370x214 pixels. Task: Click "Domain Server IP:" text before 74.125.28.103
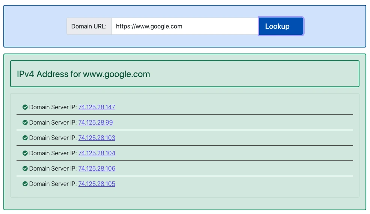pyautogui.click(x=53, y=138)
